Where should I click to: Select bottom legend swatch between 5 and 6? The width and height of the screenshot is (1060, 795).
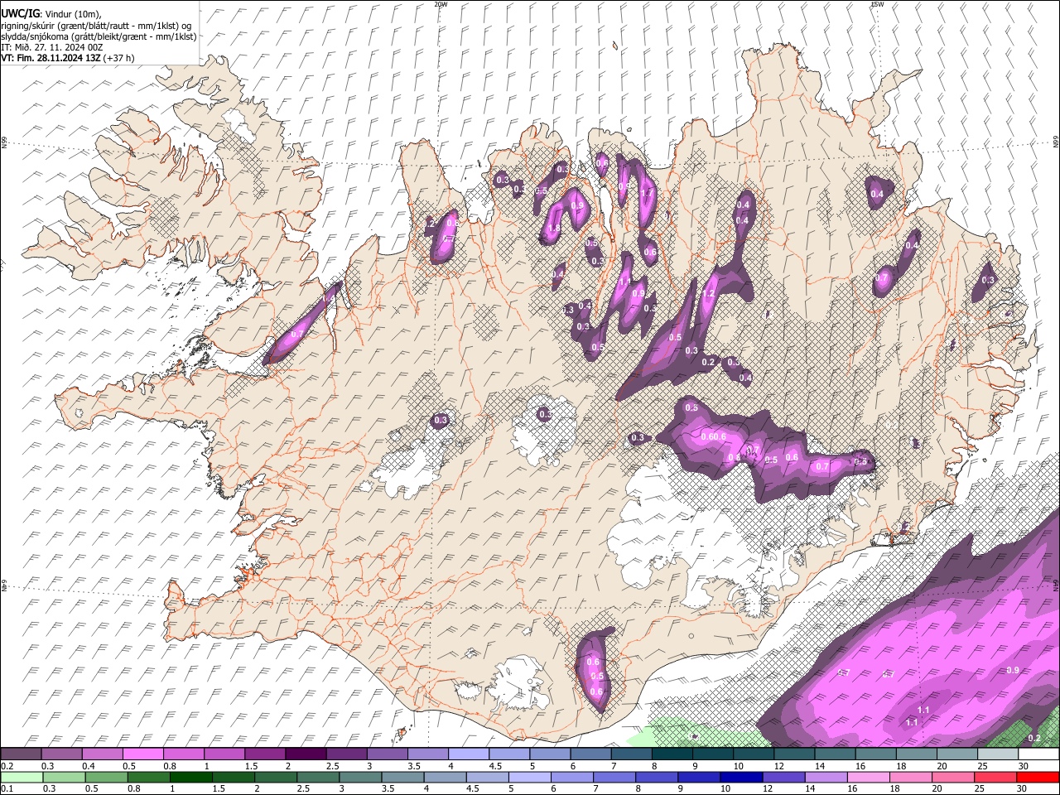click(x=530, y=777)
